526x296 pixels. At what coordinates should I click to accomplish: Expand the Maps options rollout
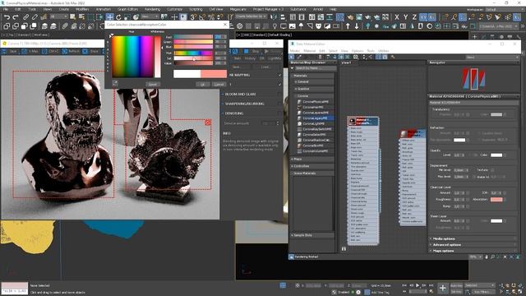coord(473,251)
